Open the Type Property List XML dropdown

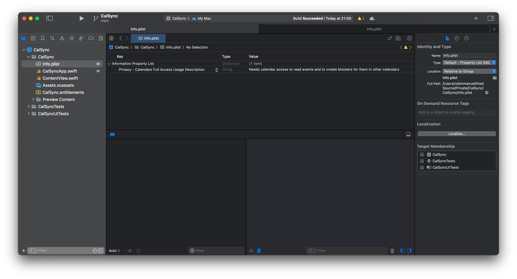(x=469, y=63)
